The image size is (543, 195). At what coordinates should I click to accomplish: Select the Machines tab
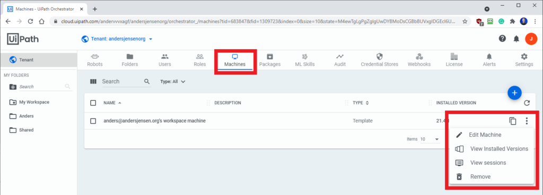point(235,60)
